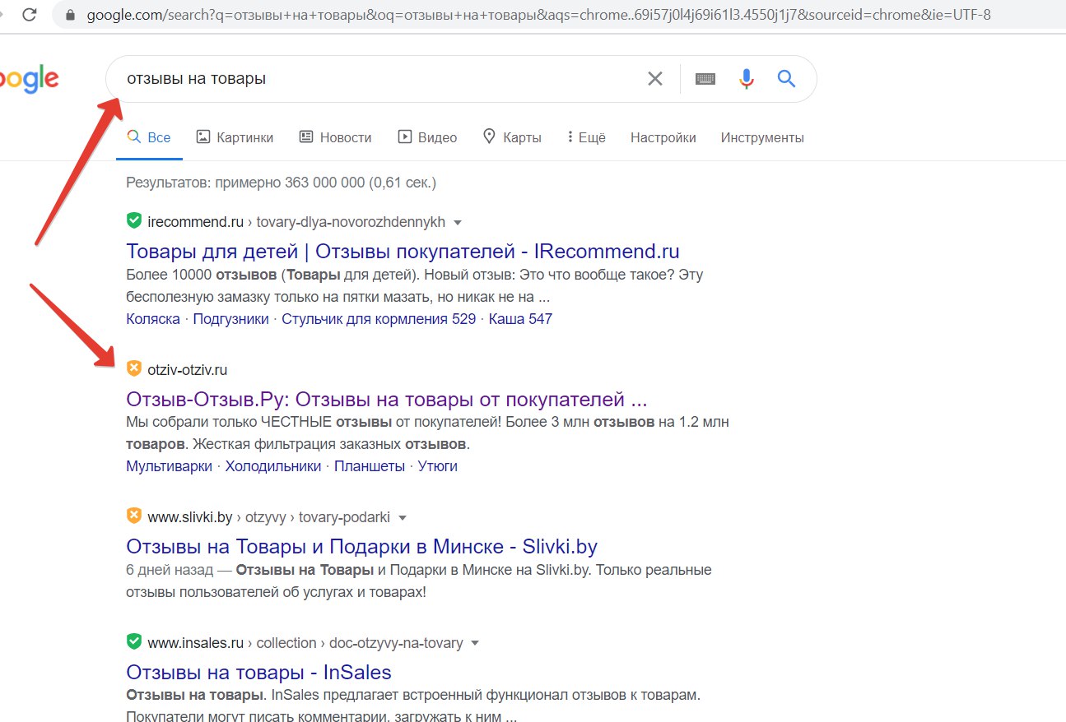1066x722 pixels.
Task: Open the Google logo home link
Action: pyautogui.click(x=30, y=80)
